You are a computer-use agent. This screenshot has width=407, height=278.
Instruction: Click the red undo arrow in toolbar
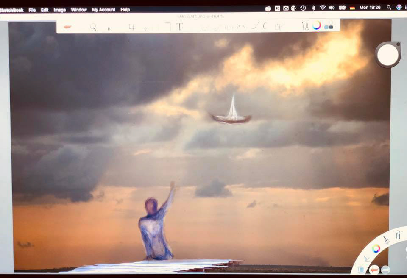(67, 27)
